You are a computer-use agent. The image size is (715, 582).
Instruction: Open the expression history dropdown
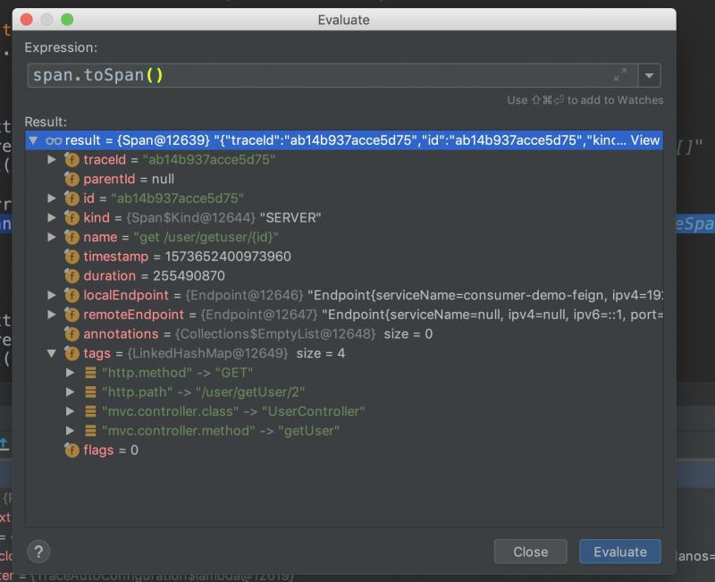point(650,76)
